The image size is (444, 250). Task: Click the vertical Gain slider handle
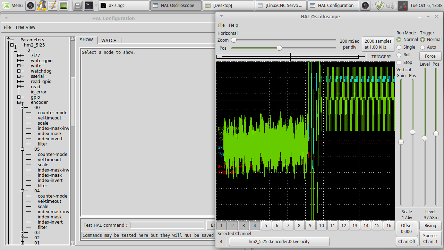[x=401, y=142]
